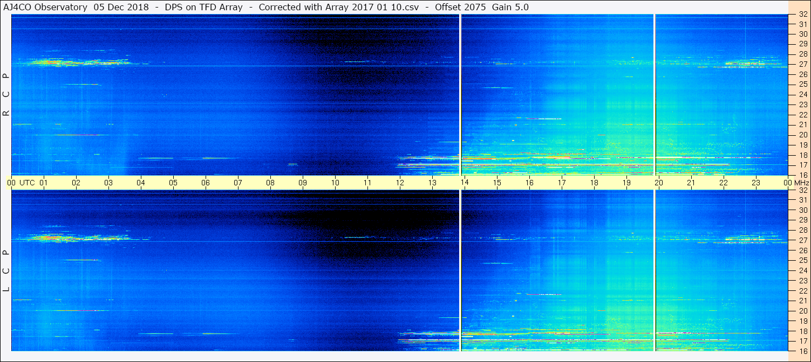This screenshot has height=362, width=811.
Task: Click the 32 MHz tick of the RCP panel
Action: click(x=803, y=15)
